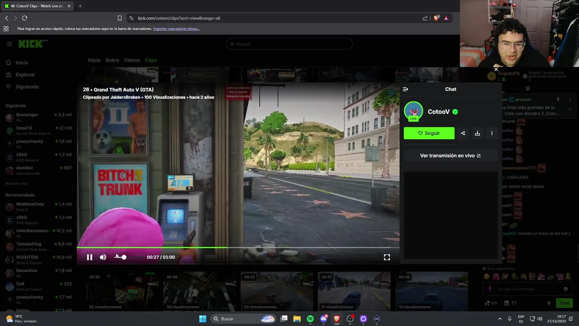
Task: Mute the clip volume speaker icon
Action: (103, 257)
